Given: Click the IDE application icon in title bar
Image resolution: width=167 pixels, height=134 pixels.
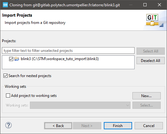Looking at the screenshot, I should pyautogui.click(x=5, y=5).
